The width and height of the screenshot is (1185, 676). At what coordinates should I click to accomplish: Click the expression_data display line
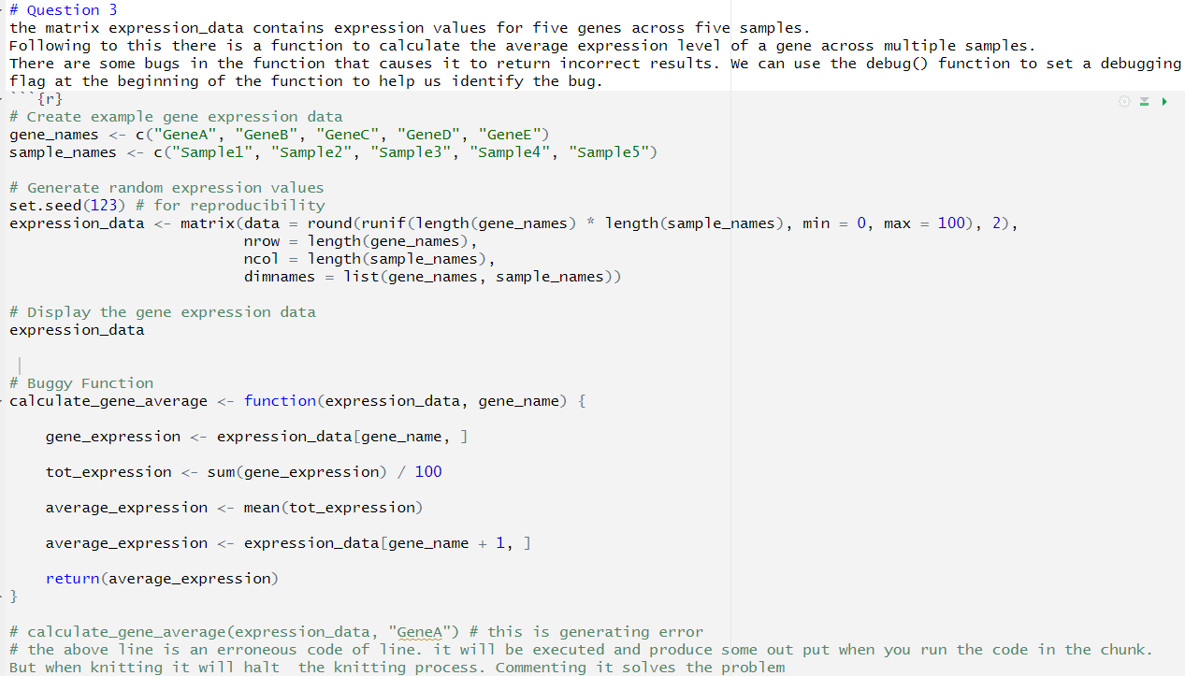point(75,329)
